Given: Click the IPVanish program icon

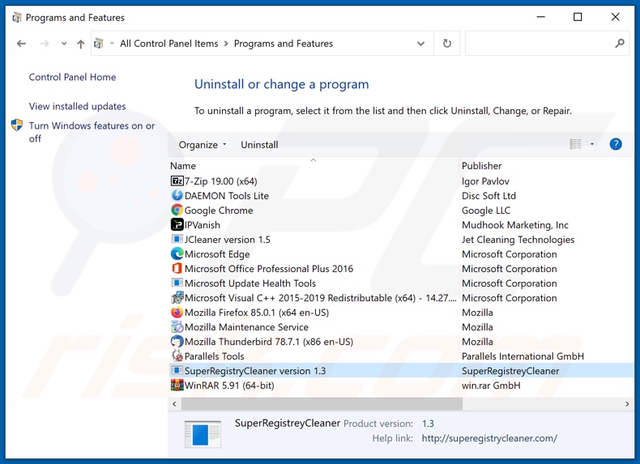Looking at the screenshot, I should point(177,224).
